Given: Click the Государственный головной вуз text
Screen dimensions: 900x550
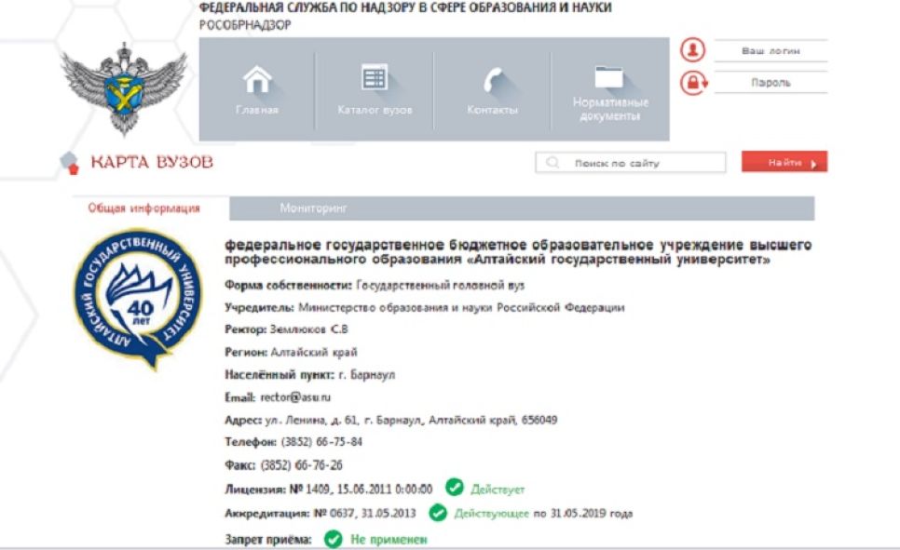Looking at the screenshot, I should (x=440, y=285).
